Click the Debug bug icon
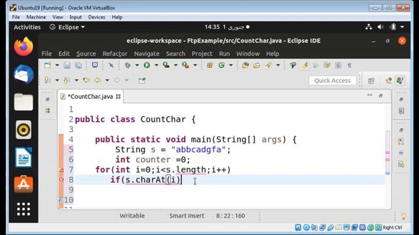 click(x=128, y=65)
